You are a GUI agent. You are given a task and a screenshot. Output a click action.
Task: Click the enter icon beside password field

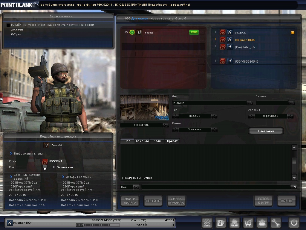292,103
